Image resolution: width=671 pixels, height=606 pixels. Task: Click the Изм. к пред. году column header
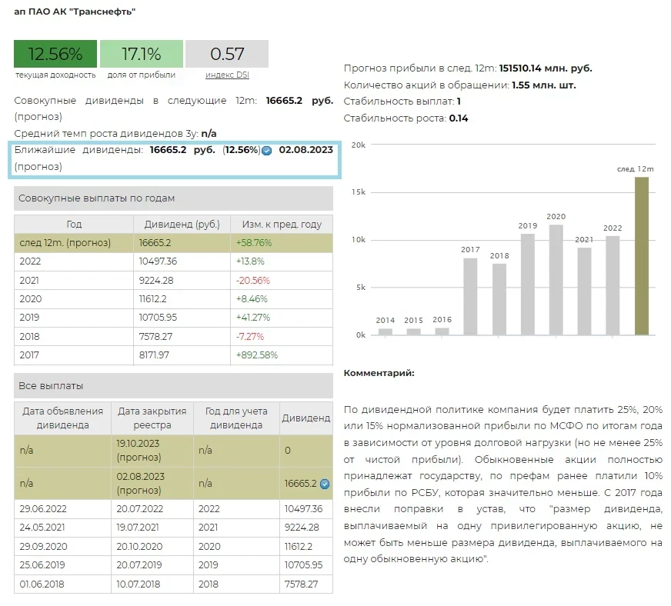click(x=282, y=224)
